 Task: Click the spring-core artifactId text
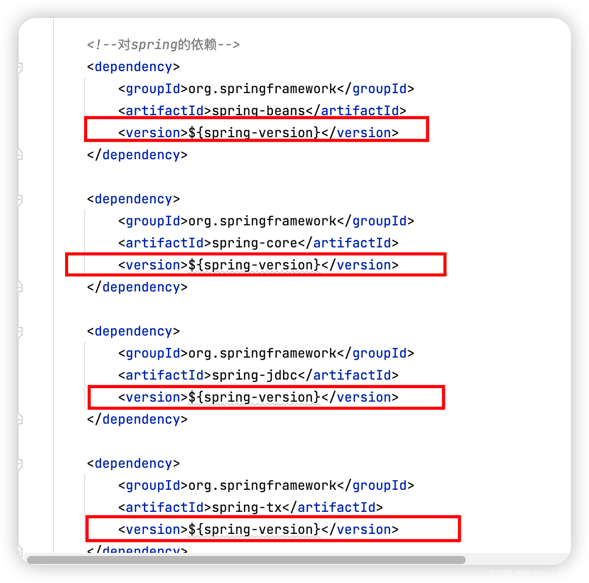click(x=254, y=243)
